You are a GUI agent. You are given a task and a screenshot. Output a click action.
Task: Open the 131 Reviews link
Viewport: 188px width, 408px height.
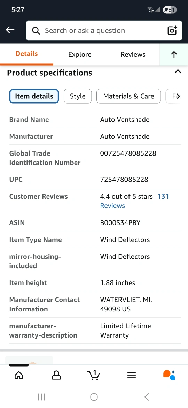point(134,201)
